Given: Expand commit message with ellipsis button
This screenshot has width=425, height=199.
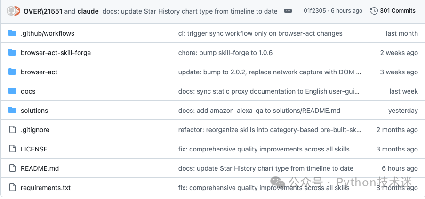Looking at the screenshot, I should click(x=288, y=11).
